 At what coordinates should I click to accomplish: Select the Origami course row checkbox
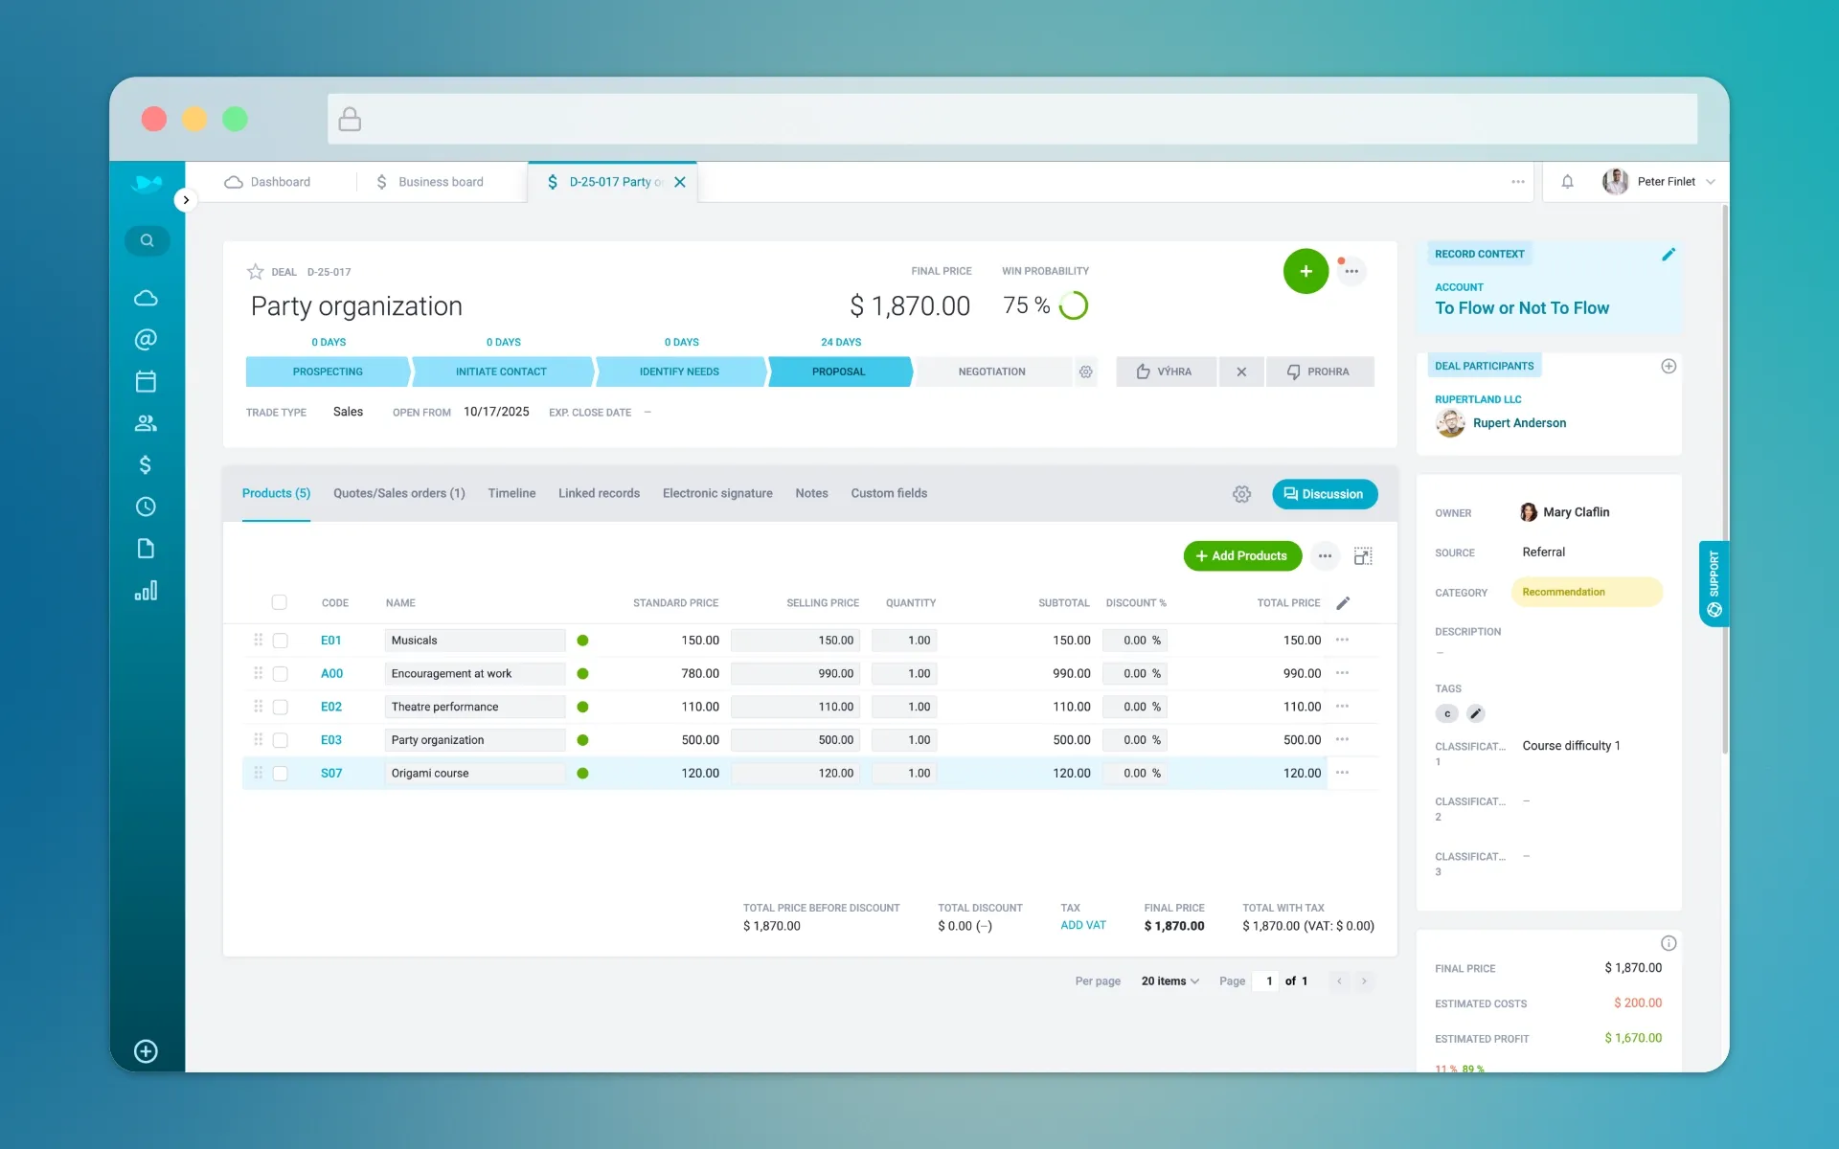pyautogui.click(x=281, y=774)
